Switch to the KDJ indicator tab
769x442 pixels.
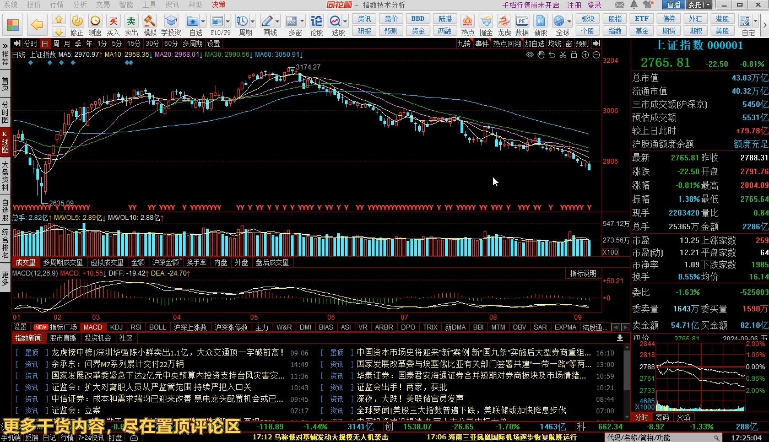116,327
